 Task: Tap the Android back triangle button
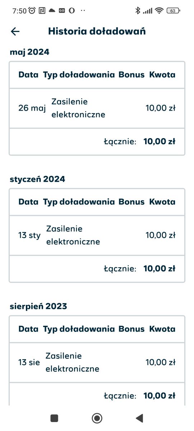coord(139,418)
